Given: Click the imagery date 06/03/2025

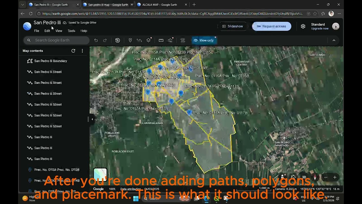Looking at the screenshot, I should click(152, 189).
